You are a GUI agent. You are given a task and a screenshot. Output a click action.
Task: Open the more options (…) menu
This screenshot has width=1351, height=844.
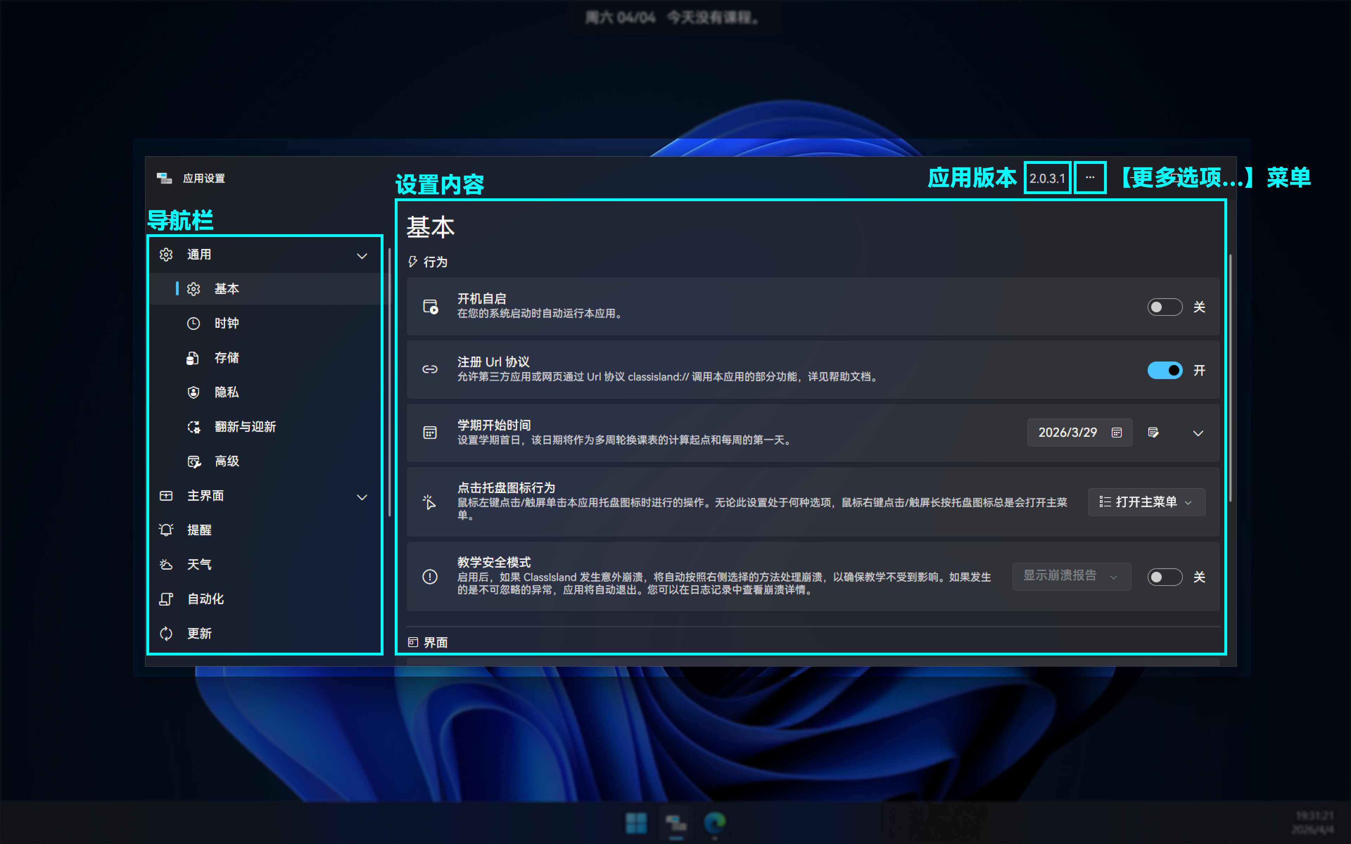pos(1090,178)
